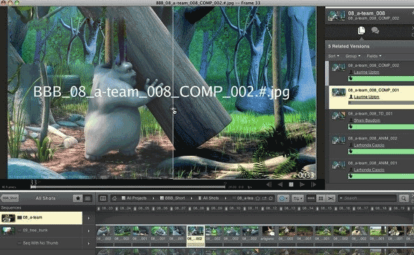This screenshot has height=255, width=414.
Task: Select All Projects in the breadcrumb
Action: [134, 198]
